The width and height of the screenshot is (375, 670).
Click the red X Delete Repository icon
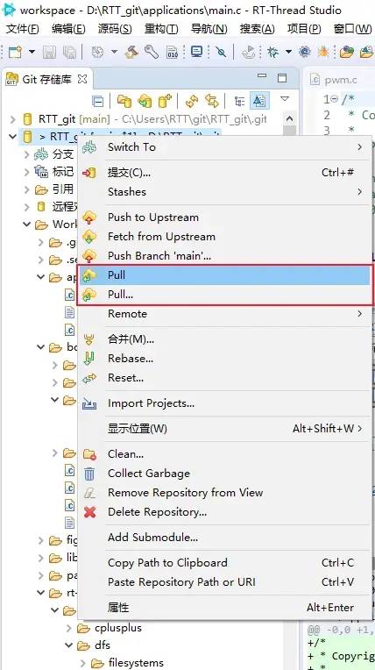click(x=89, y=512)
